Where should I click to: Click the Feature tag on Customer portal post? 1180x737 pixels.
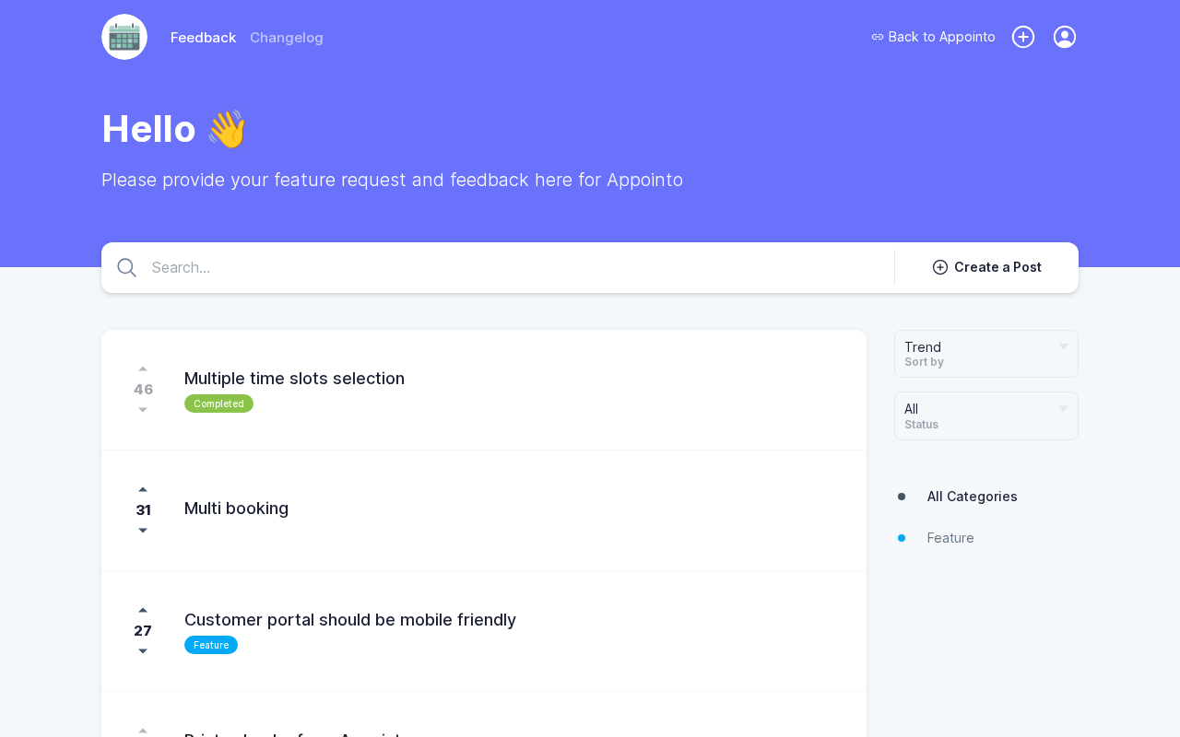coord(211,645)
